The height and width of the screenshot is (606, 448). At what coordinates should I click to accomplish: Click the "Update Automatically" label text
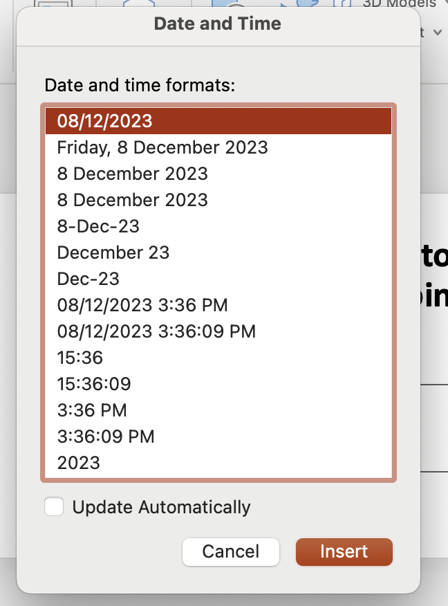tap(161, 507)
